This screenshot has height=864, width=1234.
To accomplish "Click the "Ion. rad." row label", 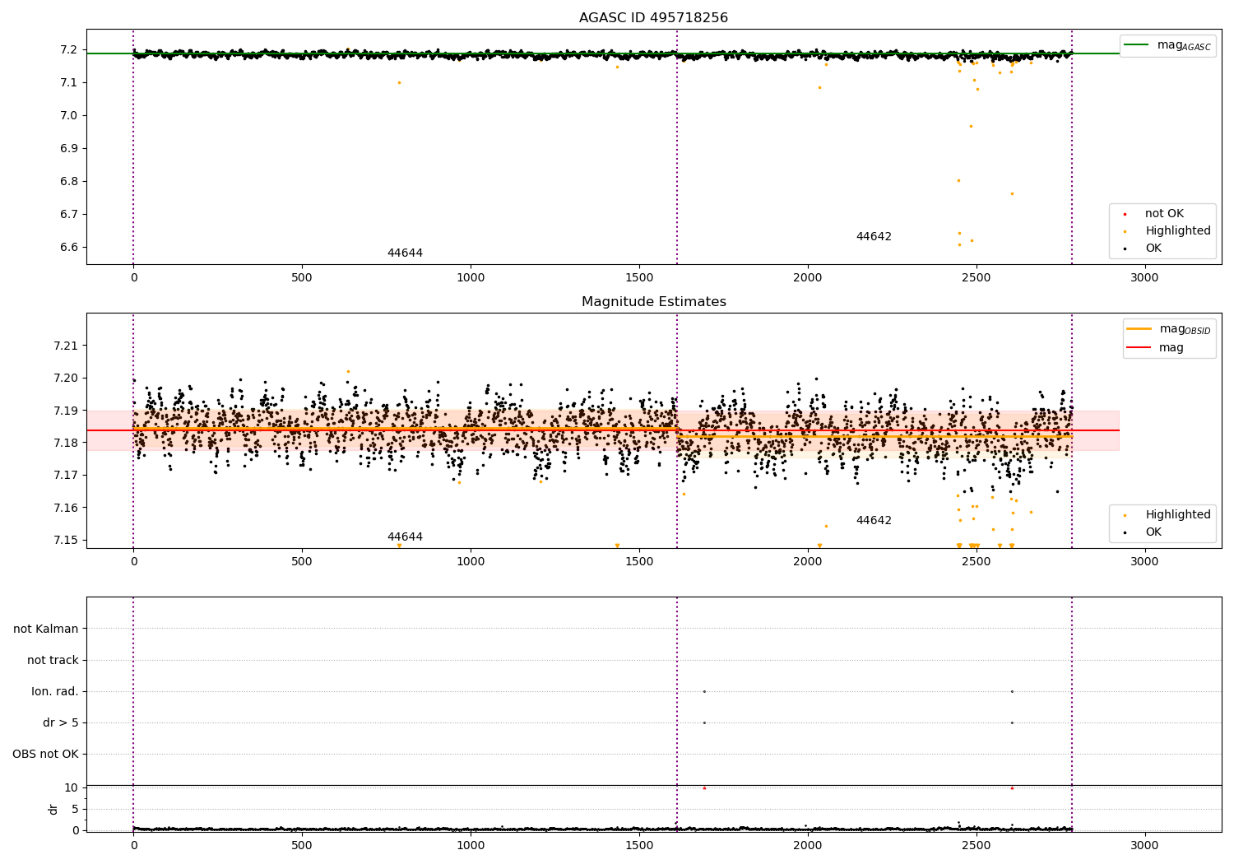I will (55, 692).
